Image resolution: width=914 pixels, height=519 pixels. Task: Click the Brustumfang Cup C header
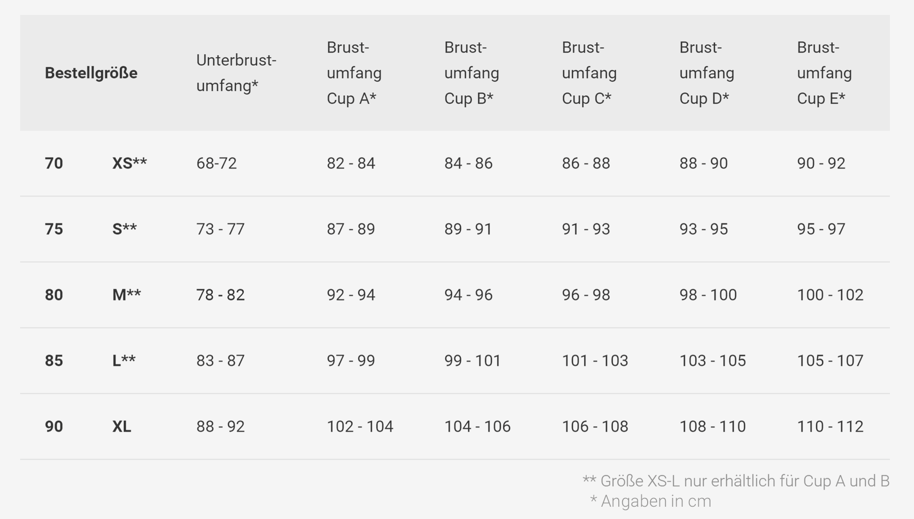coord(589,73)
